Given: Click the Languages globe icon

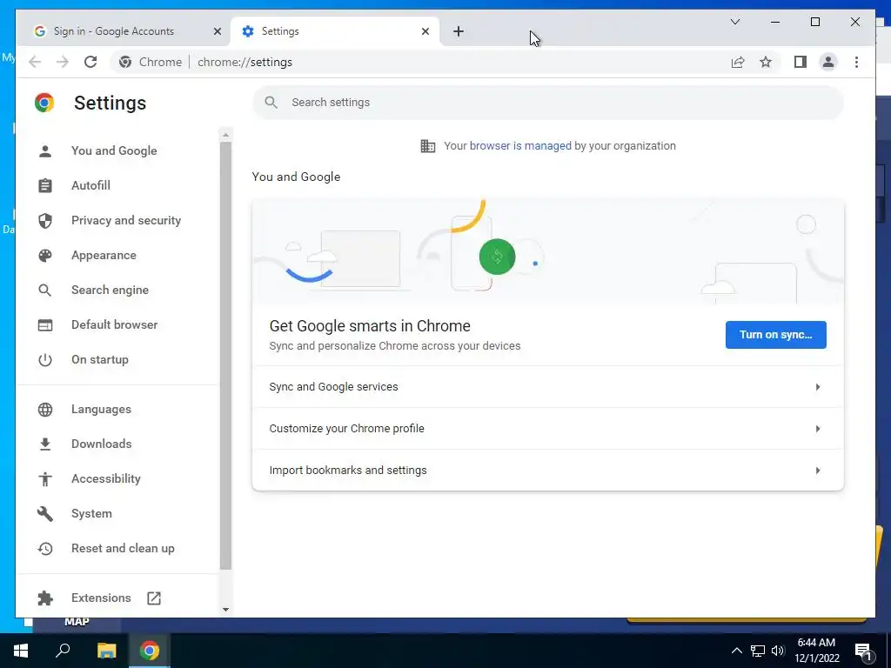Looking at the screenshot, I should pyautogui.click(x=45, y=410).
